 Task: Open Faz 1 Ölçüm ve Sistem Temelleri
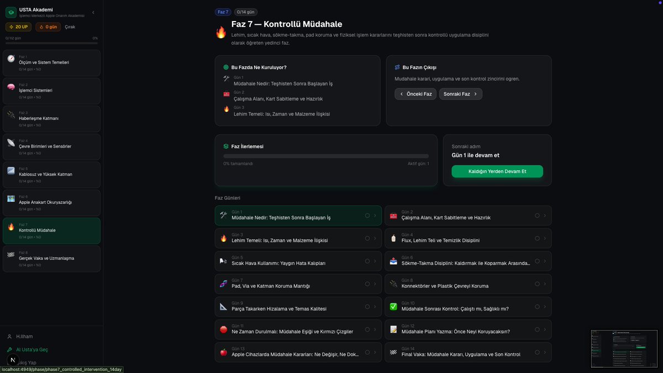pyautogui.click(x=51, y=63)
